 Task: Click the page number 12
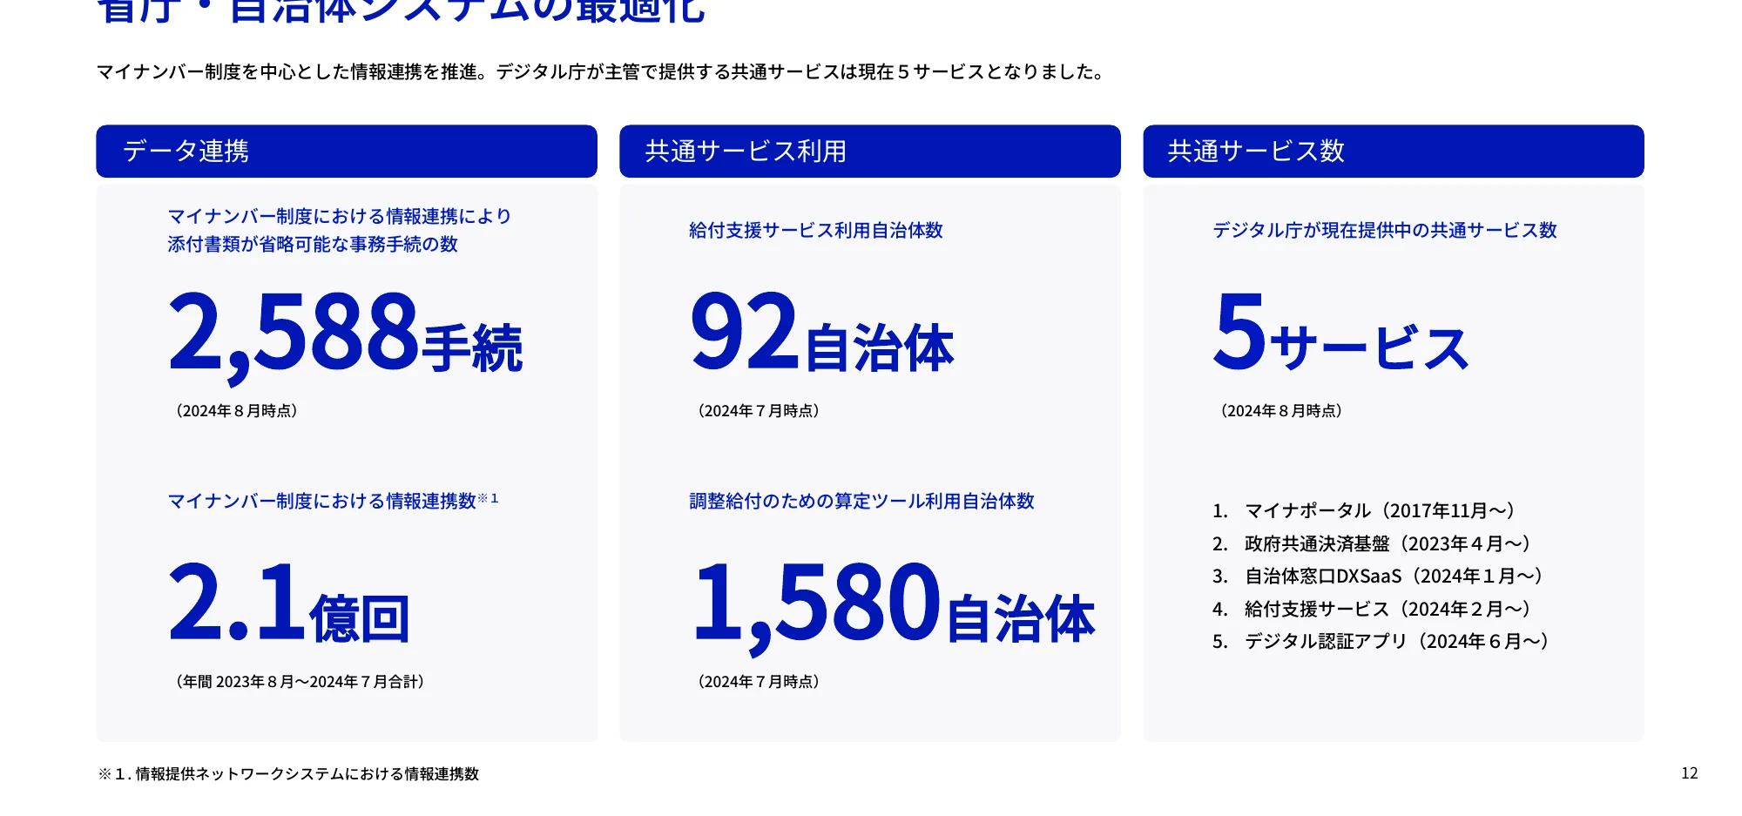click(x=1689, y=773)
